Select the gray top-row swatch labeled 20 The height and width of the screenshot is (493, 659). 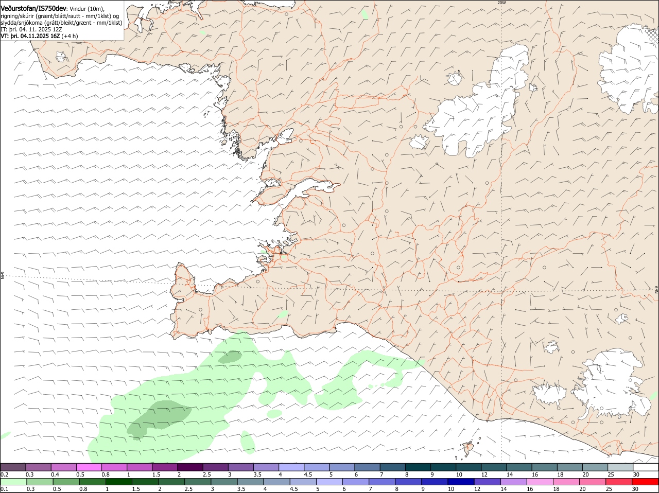click(596, 467)
